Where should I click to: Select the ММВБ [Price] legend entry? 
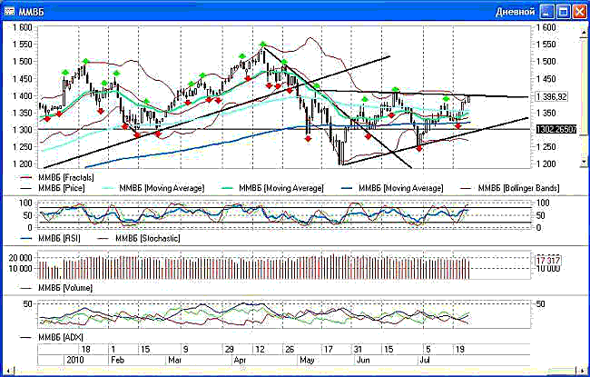pyautogui.click(x=53, y=187)
